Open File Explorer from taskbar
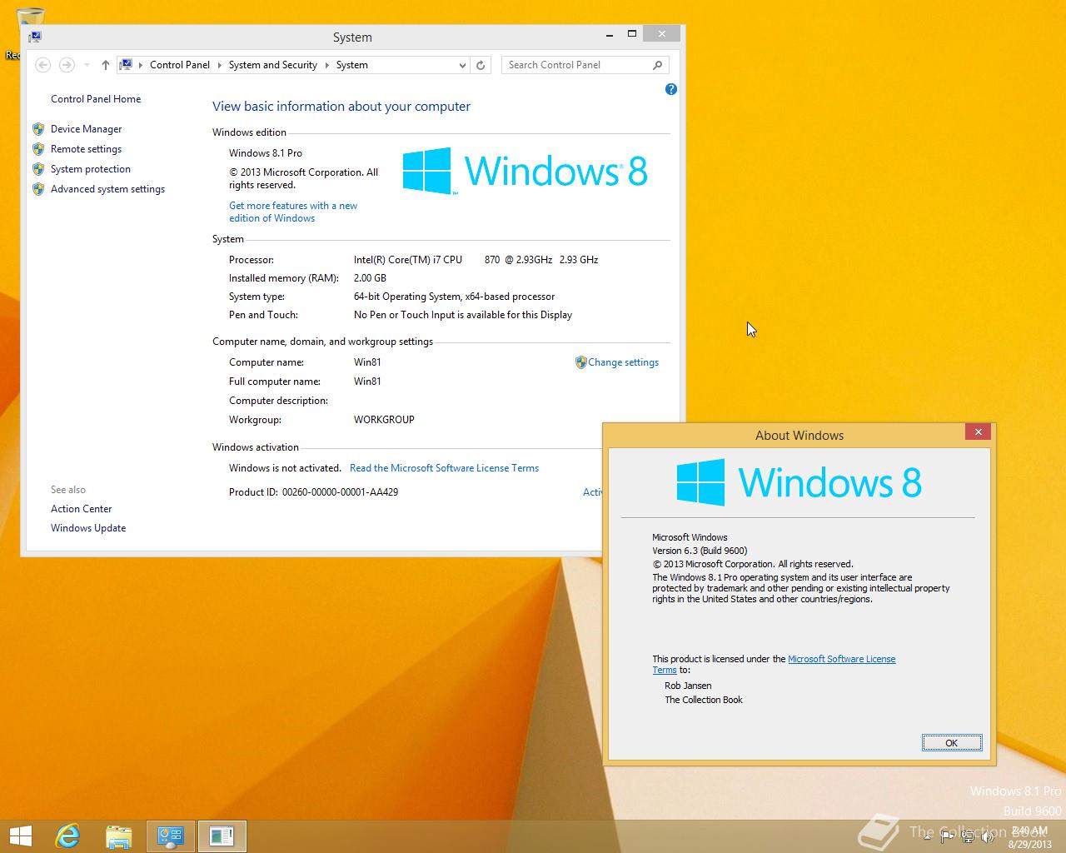The height and width of the screenshot is (853, 1066). (119, 836)
